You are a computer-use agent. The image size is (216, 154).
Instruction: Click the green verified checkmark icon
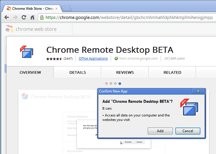pos(116,58)
